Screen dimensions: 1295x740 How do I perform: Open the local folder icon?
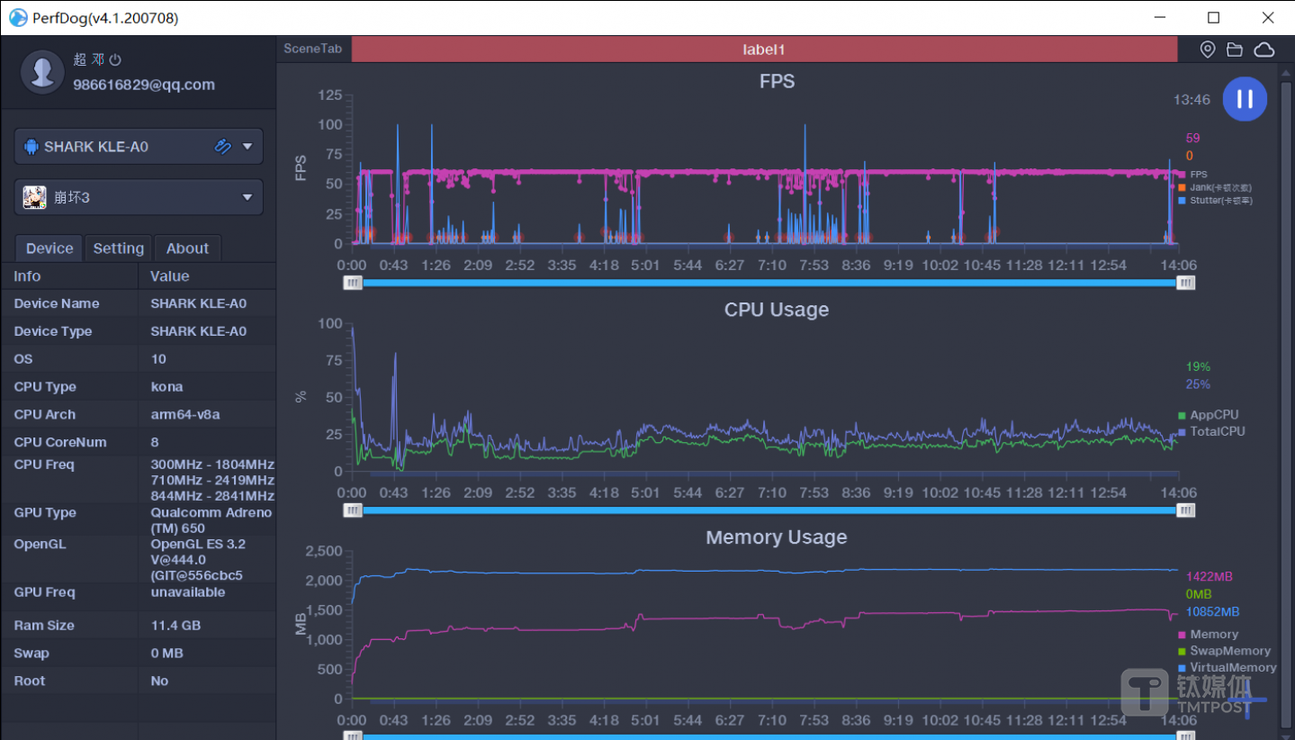(x=1234, y=50)
